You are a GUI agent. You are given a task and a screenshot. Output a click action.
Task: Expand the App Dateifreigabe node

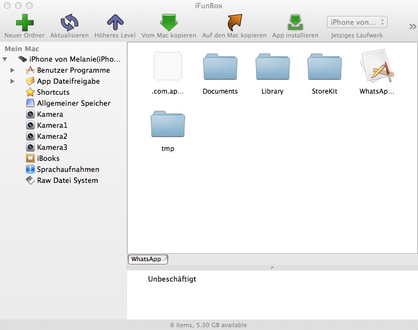(x=12, y=81)
